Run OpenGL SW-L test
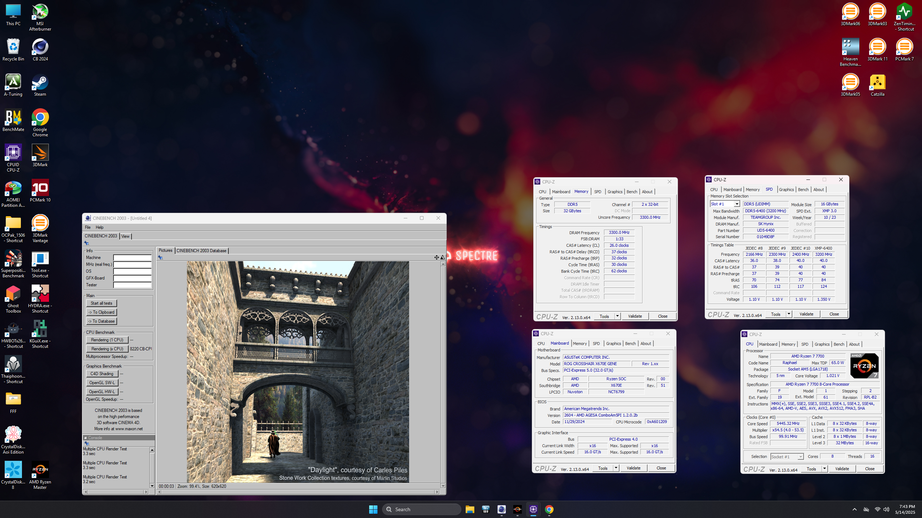The image size is (922, 518). [102, 383]
